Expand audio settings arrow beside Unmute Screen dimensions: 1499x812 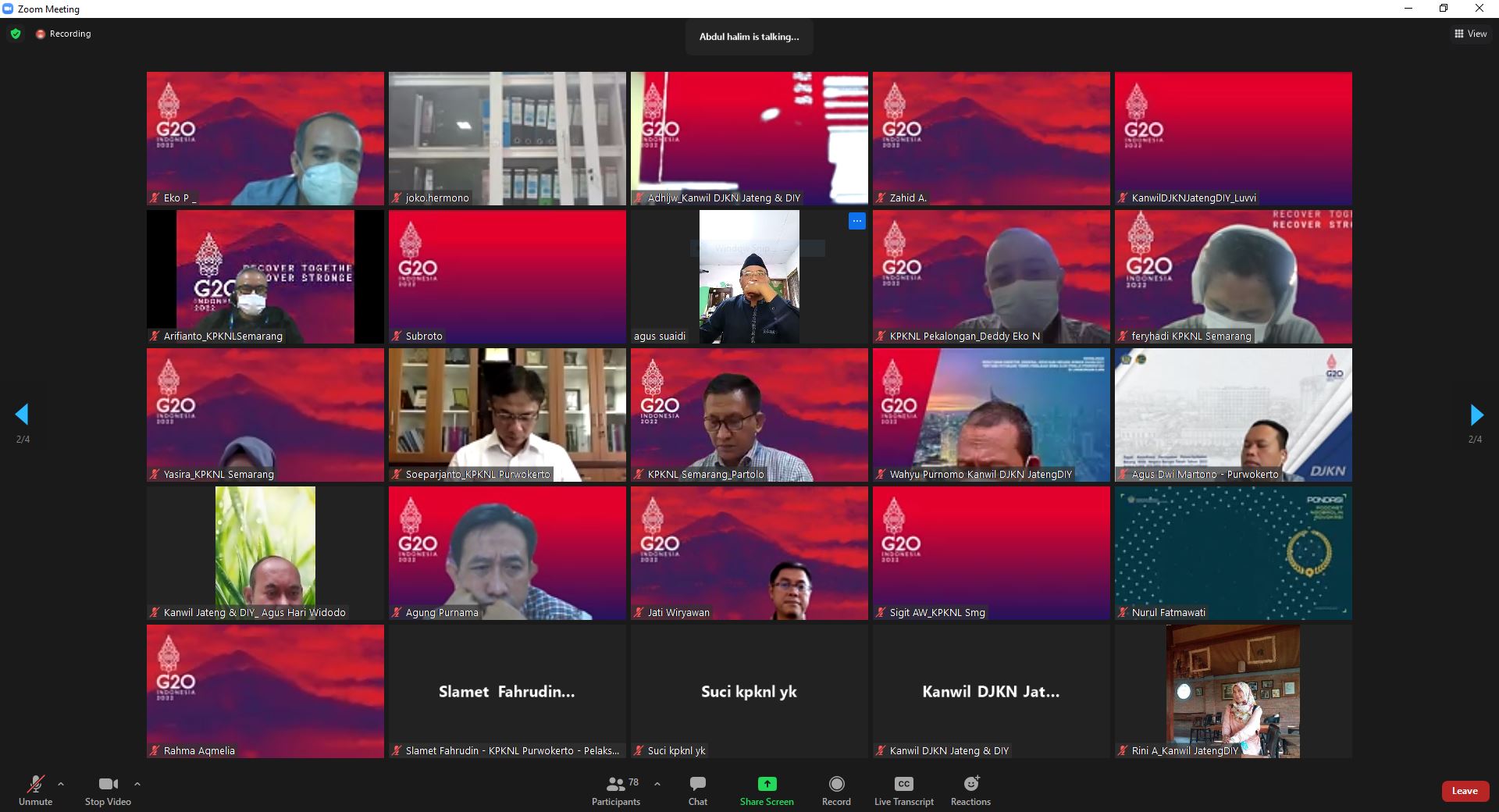point(61,784)
